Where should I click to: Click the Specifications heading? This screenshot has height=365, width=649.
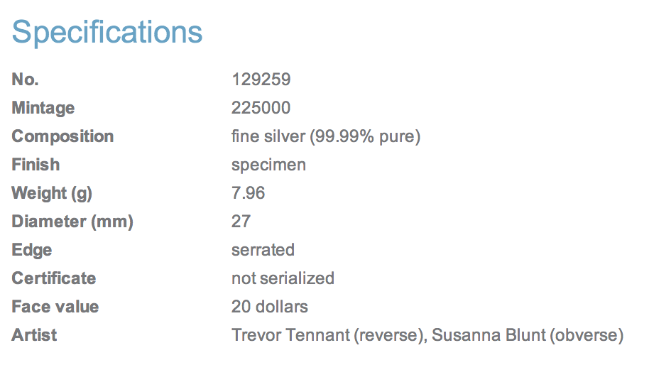107,33
